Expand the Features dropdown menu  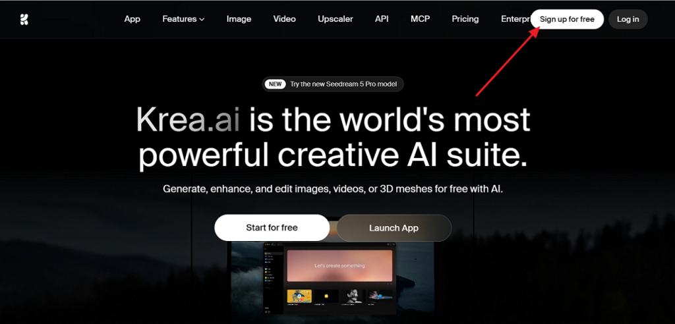(183, 19)
